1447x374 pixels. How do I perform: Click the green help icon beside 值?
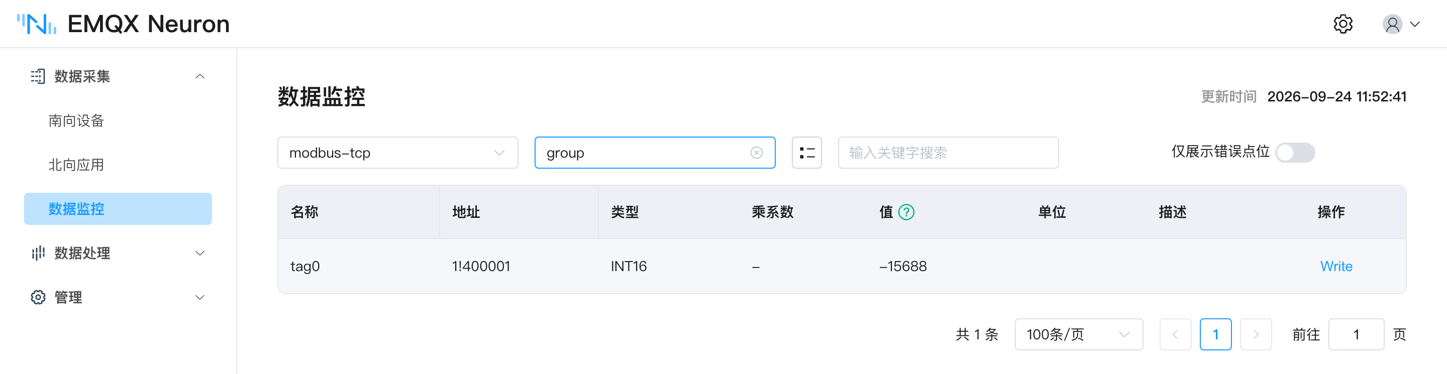[906, 212]
